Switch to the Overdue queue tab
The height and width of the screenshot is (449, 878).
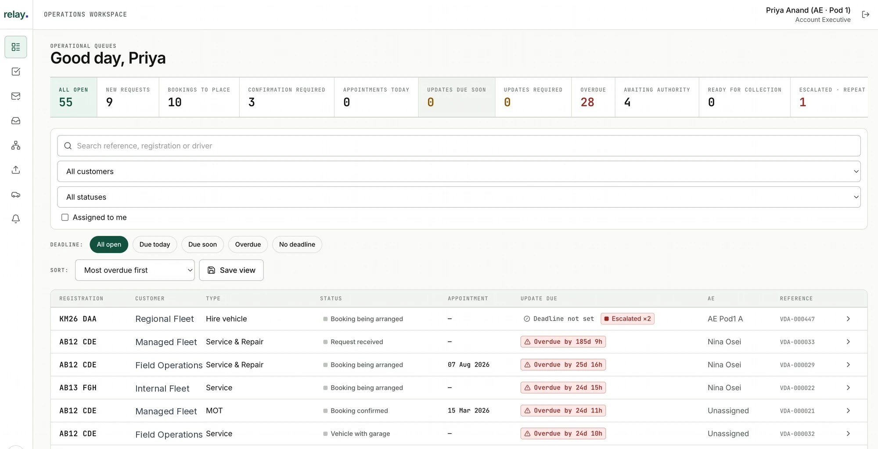(593, 97)
